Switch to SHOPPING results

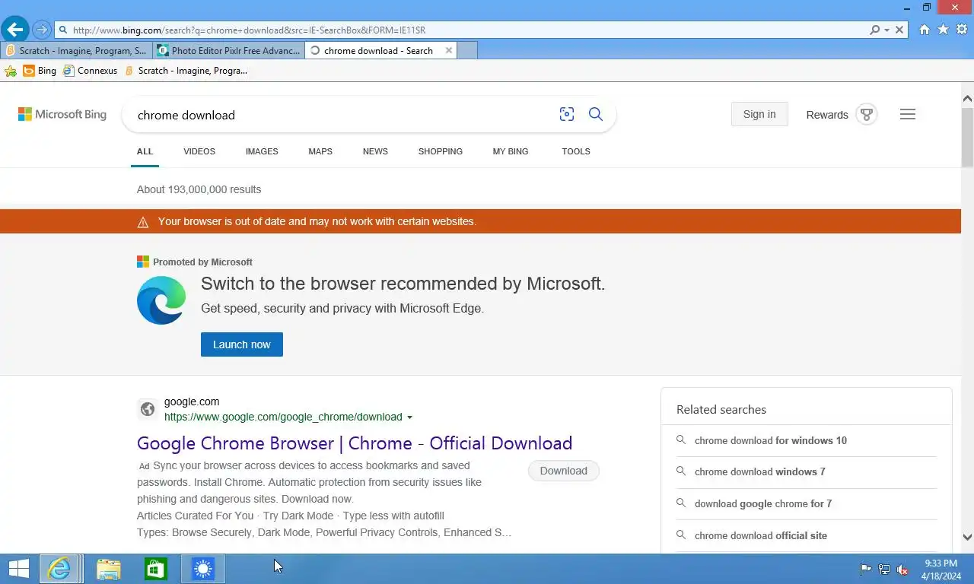(x=441, y=151)
